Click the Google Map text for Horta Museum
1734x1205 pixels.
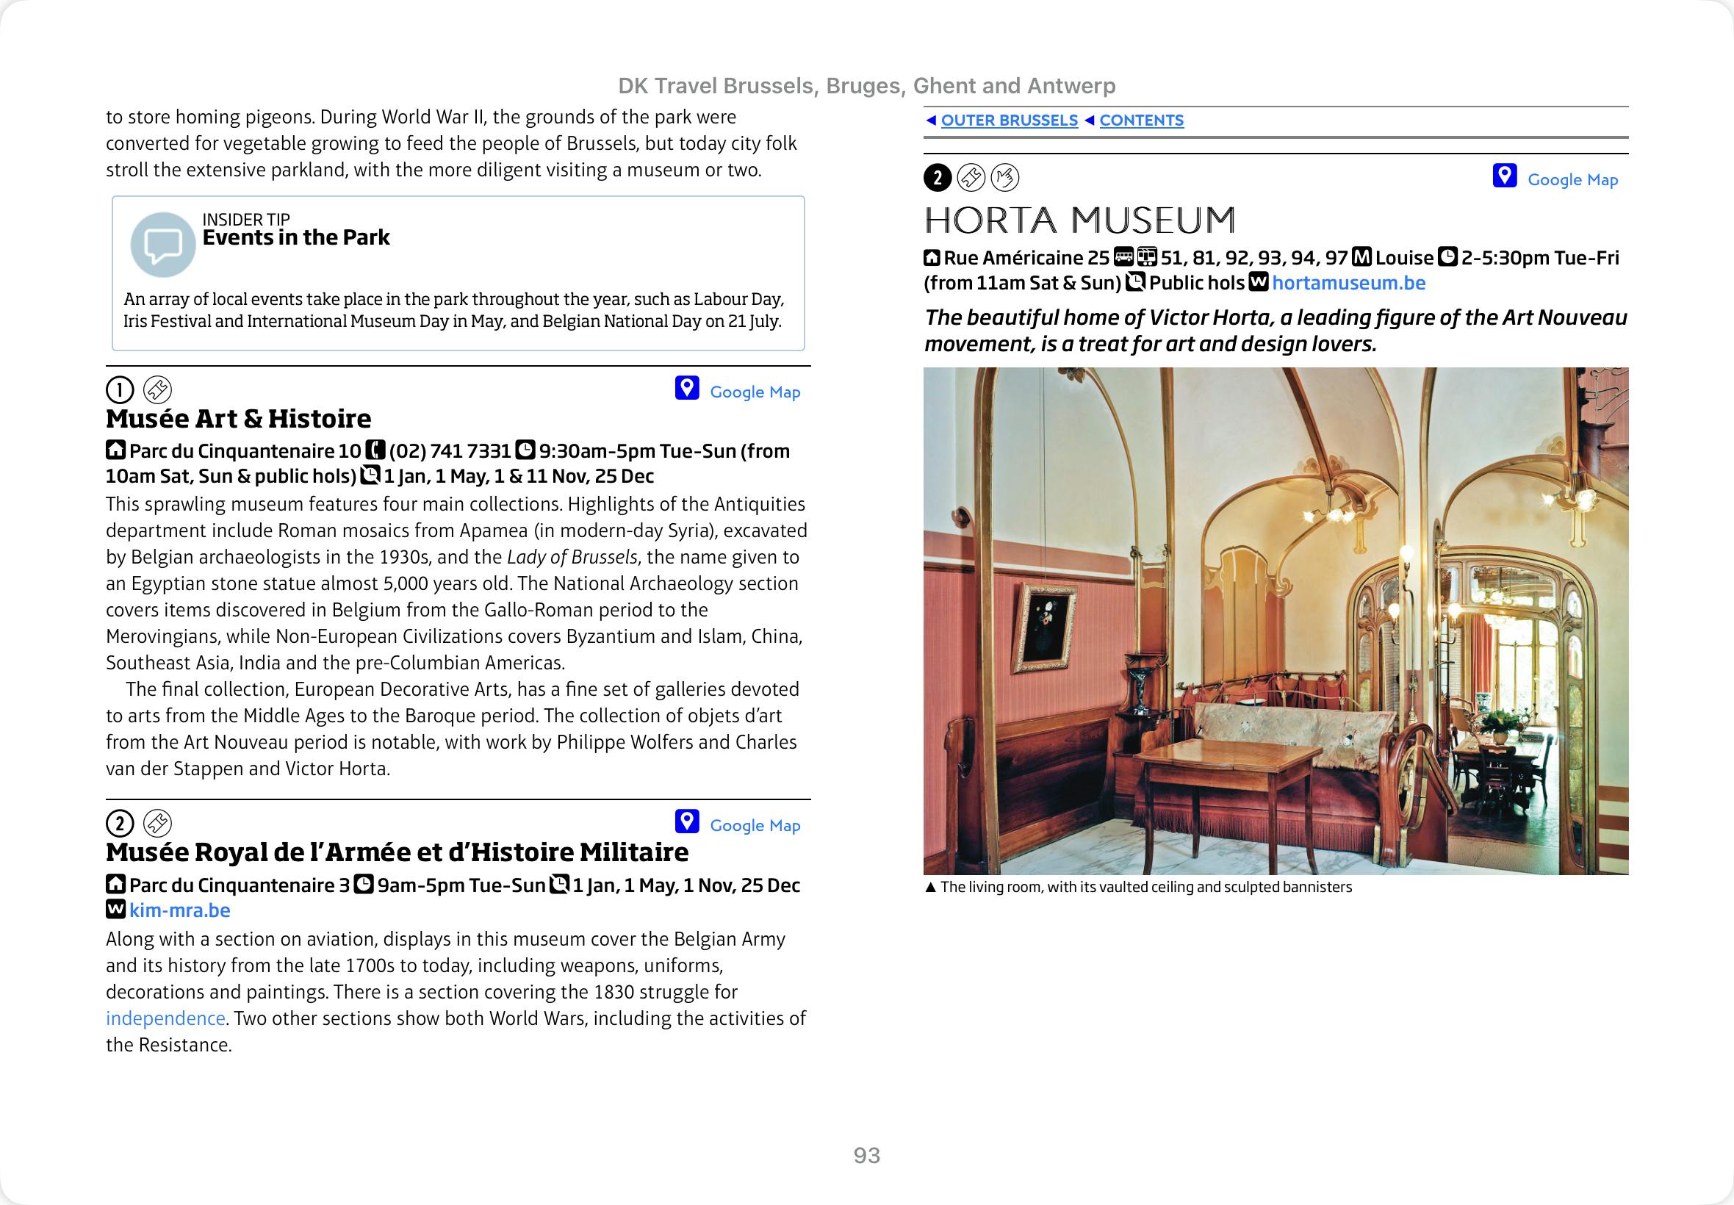coord(1572,180)
